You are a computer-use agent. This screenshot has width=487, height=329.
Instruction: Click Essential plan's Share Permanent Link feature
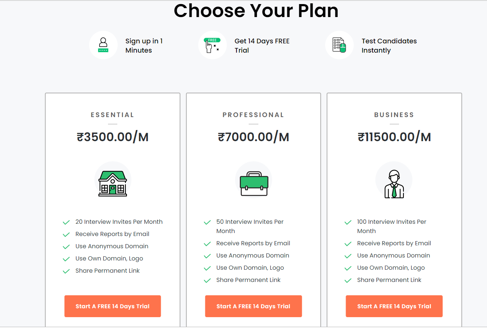107,271
